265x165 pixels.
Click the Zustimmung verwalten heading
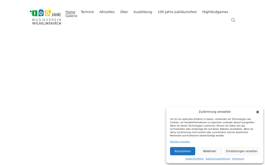coord(215,112)
